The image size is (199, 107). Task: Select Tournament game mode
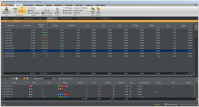22,10
